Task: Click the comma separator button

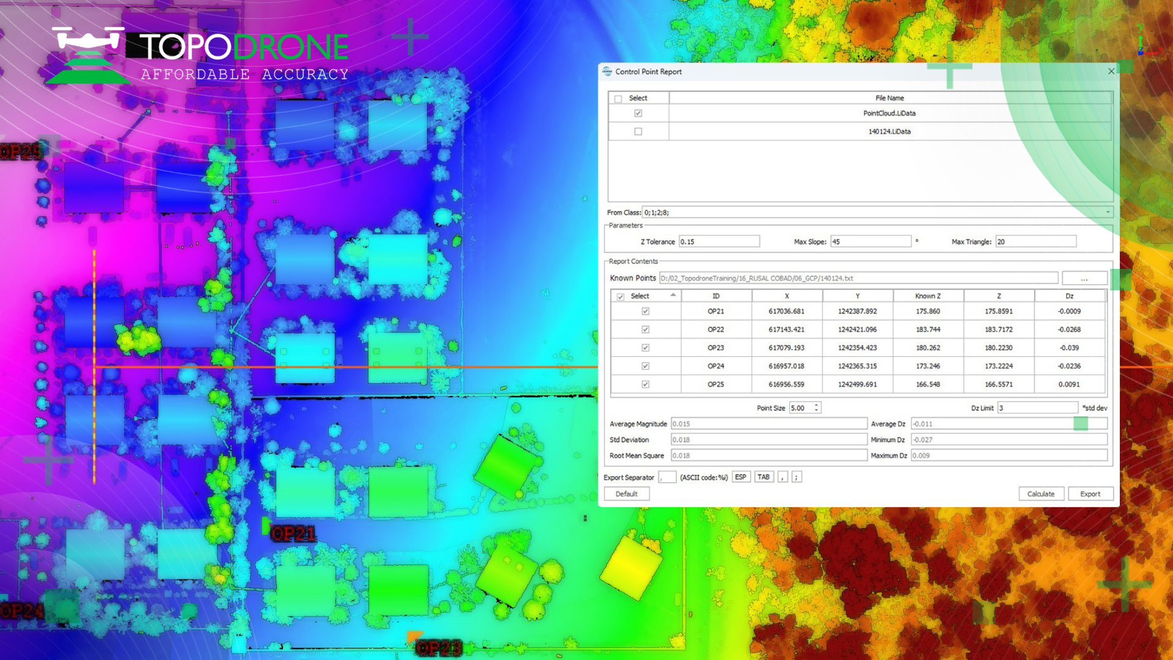Action: (783, 477)
